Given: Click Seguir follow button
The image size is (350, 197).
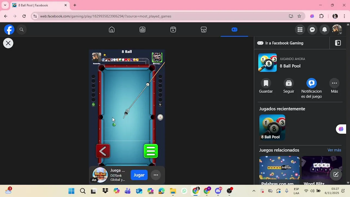Looking at the screenshot, I should point(289,86).
